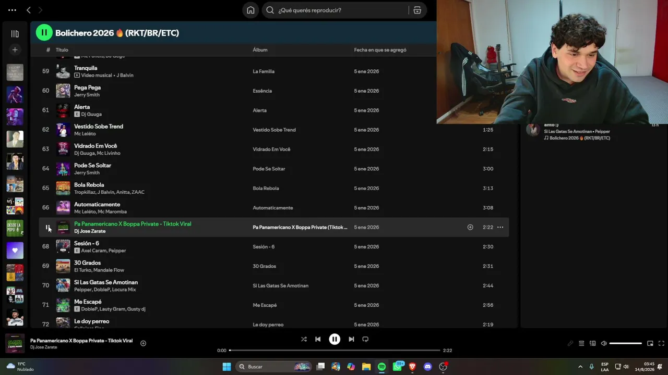The width and height of the screenshot is (668, 375).
Task: Select the track Alerta
Action: tap(82, 107)
